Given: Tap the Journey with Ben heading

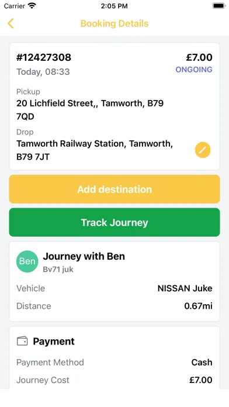Looking at the screenshot, I should 84,256.
